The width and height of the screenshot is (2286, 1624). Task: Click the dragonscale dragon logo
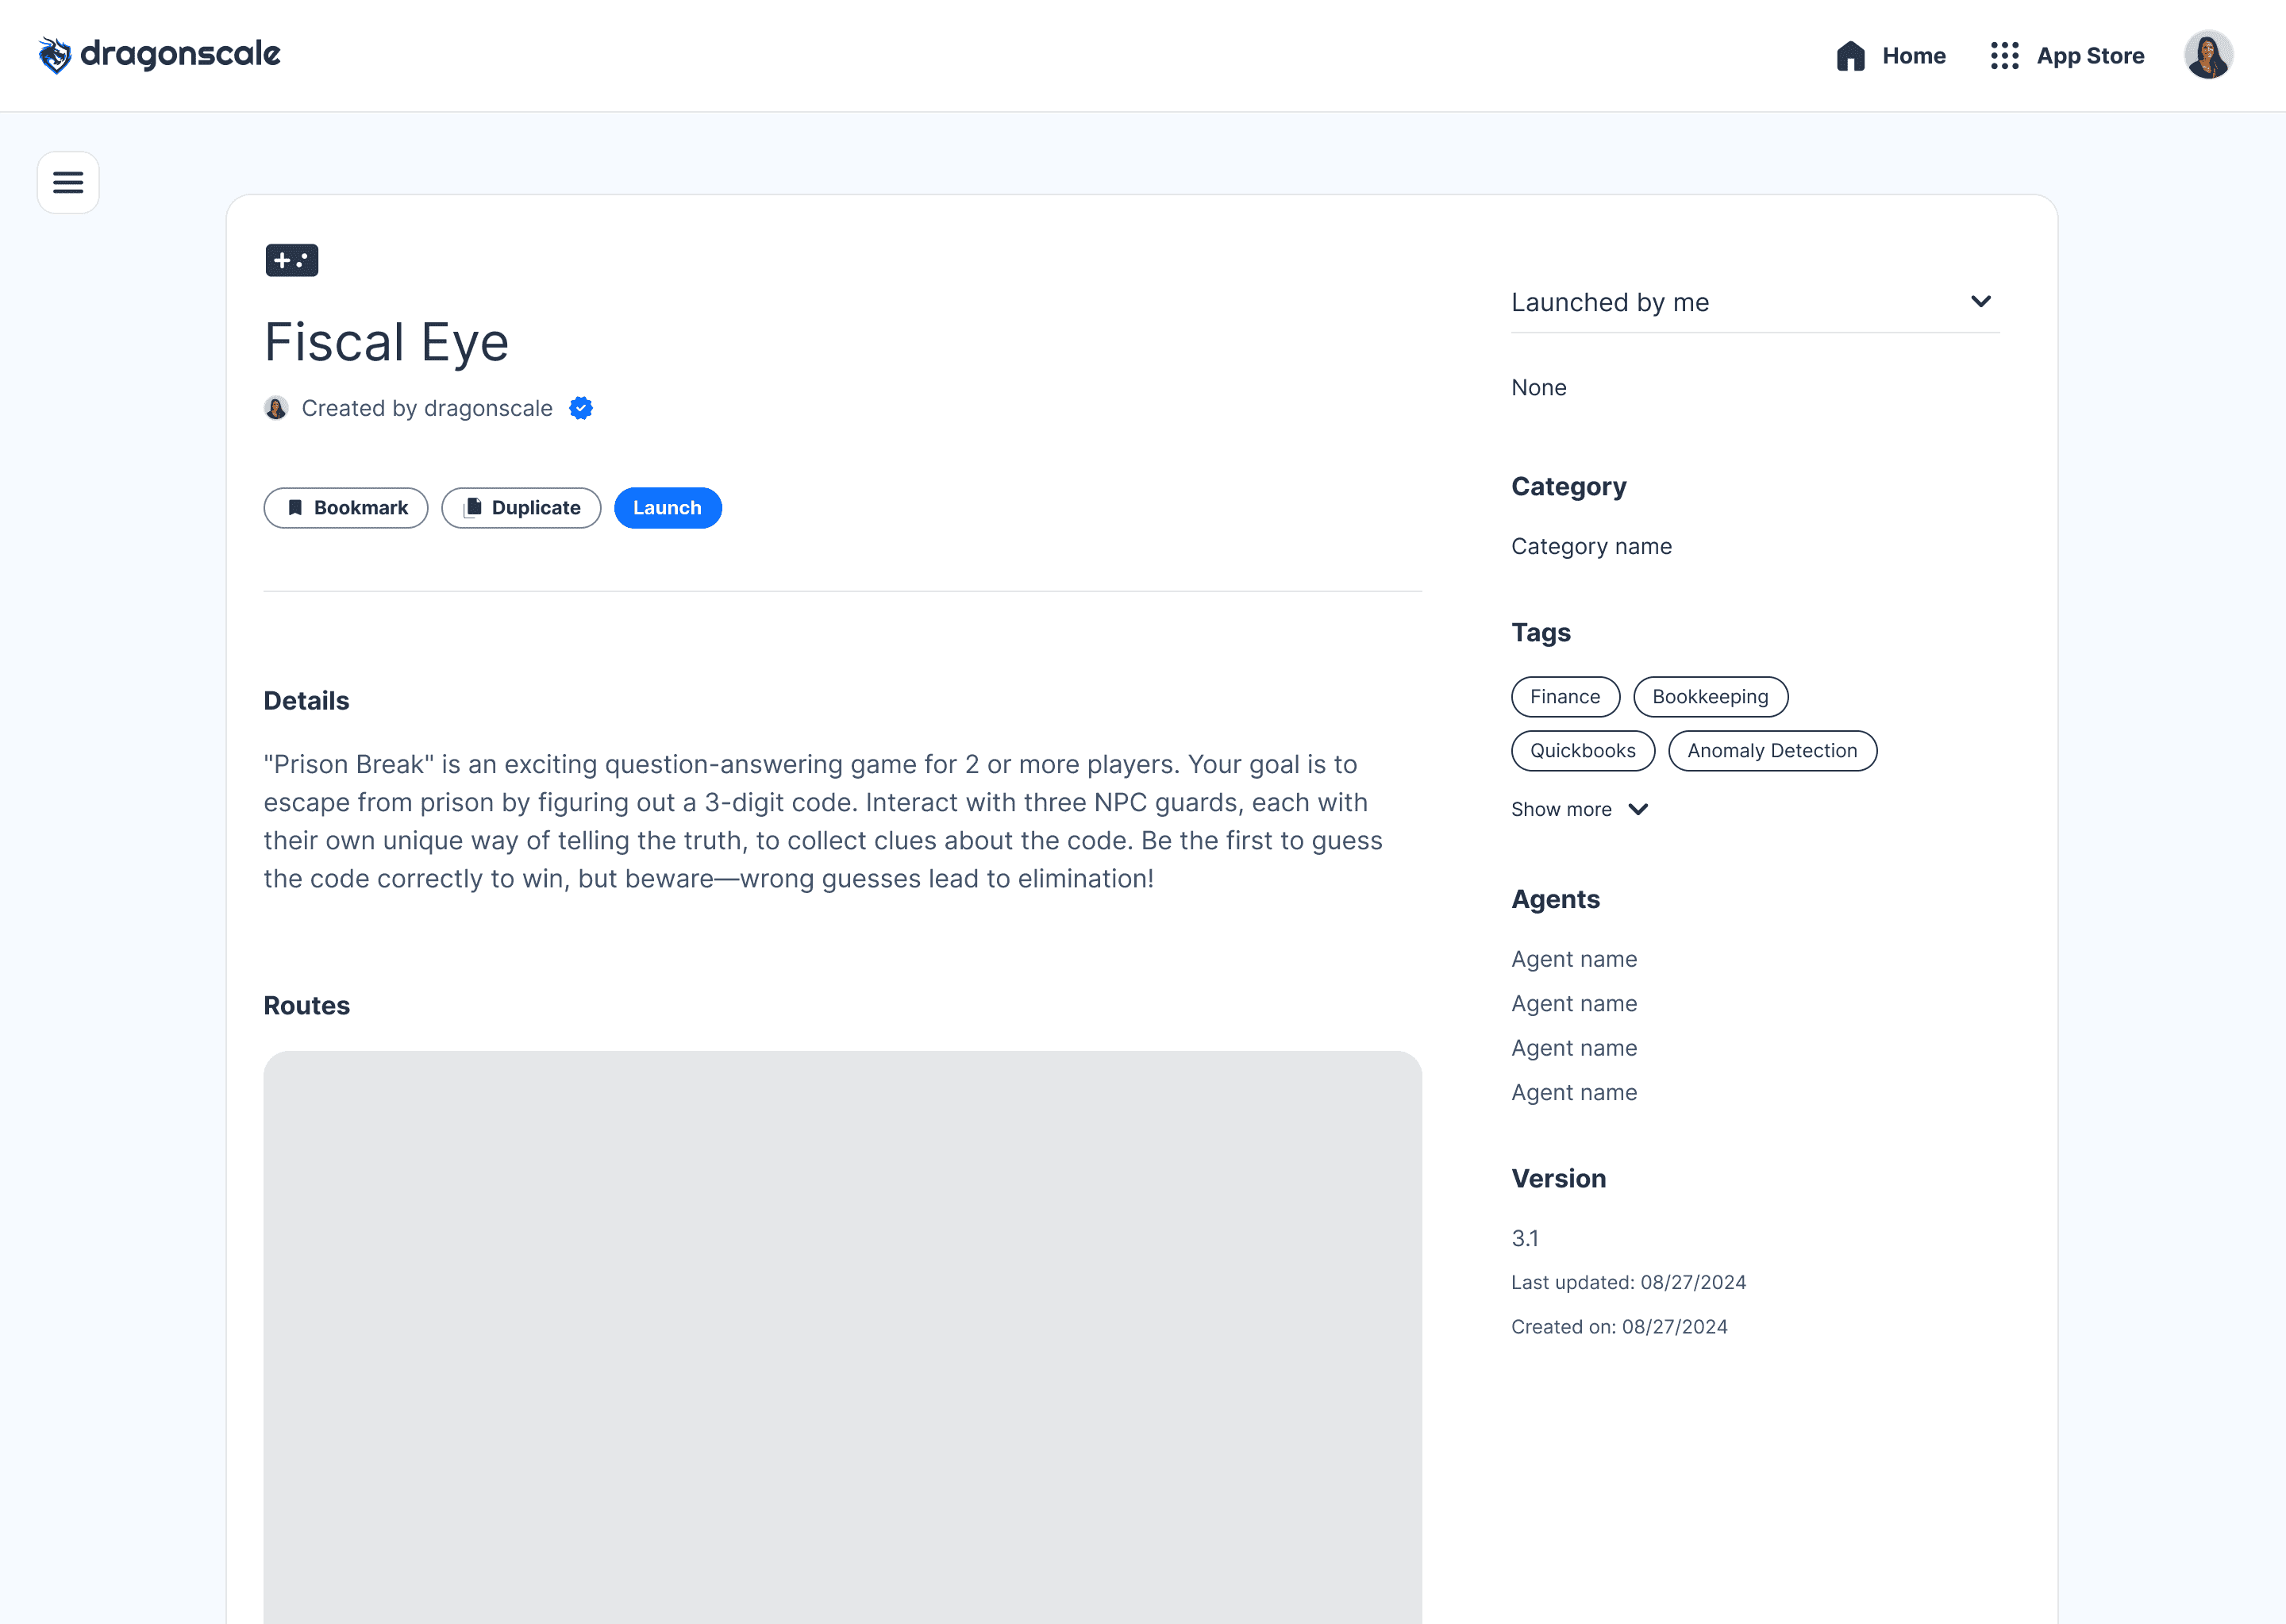point(55,55)
